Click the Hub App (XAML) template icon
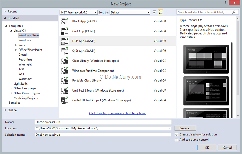Image resolution: width=242 pixels, height=154 pixels. point(65,41)
